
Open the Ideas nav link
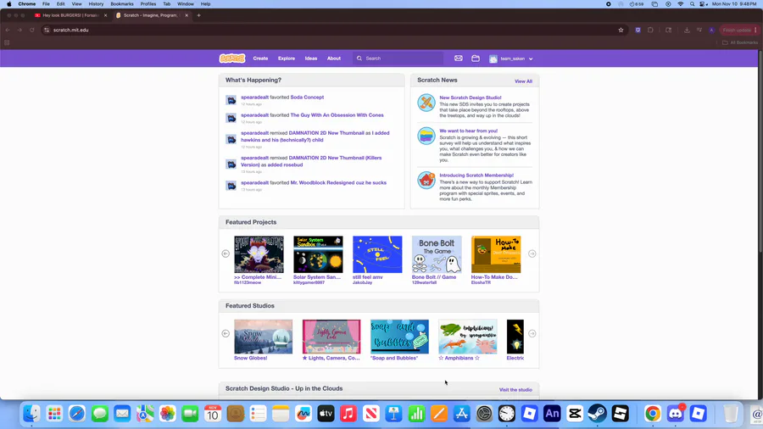coord(311,58)
